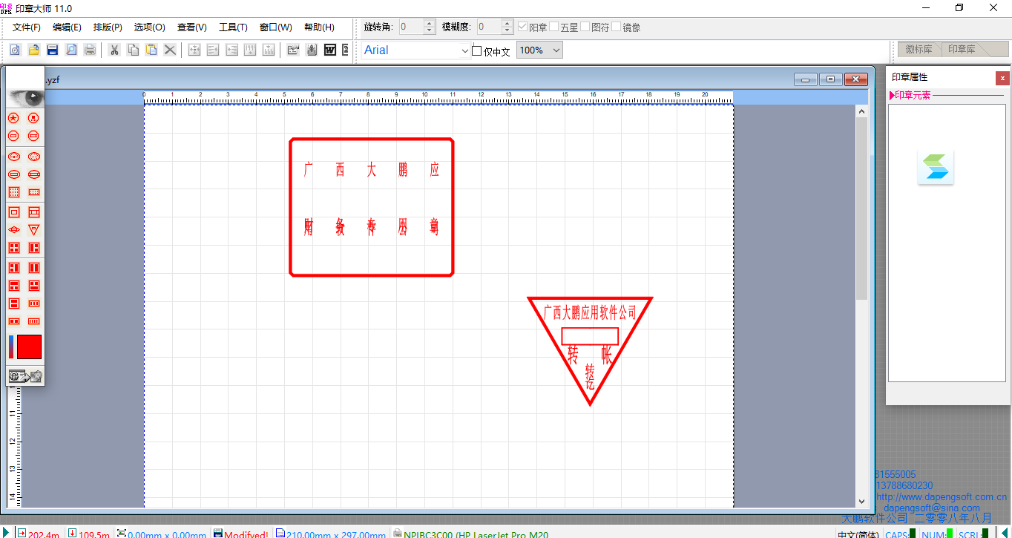Click the align-right toolbar icon
Screen dimensions: 1012x538
[x=231, y=50]
